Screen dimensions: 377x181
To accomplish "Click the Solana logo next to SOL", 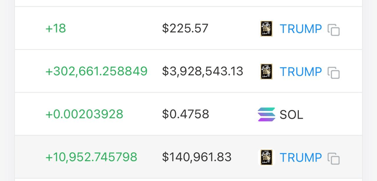I will tap(266, 114).
